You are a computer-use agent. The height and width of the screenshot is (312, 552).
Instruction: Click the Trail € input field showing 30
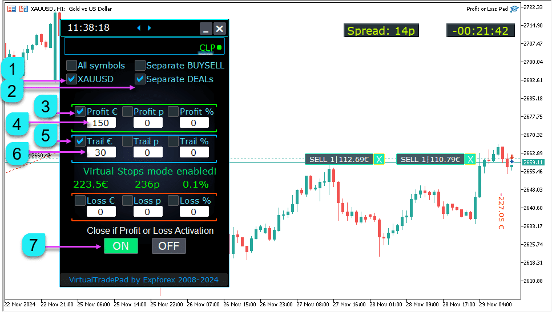click(101, 152)
